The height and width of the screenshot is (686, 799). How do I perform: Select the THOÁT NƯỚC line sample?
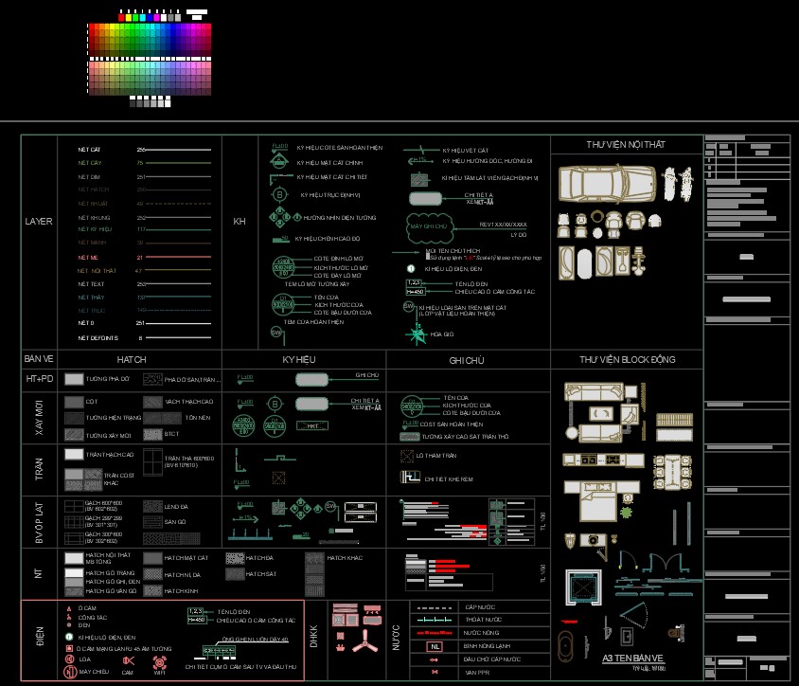coord(435,620)
